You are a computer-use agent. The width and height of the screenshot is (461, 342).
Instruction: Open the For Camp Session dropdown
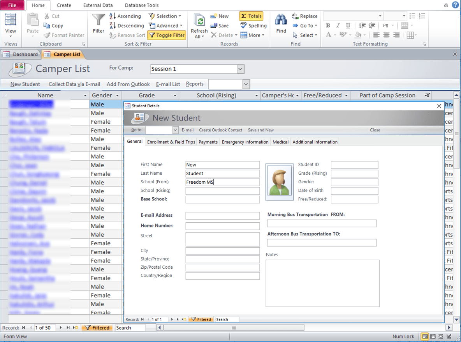click(x=241, y=69)
